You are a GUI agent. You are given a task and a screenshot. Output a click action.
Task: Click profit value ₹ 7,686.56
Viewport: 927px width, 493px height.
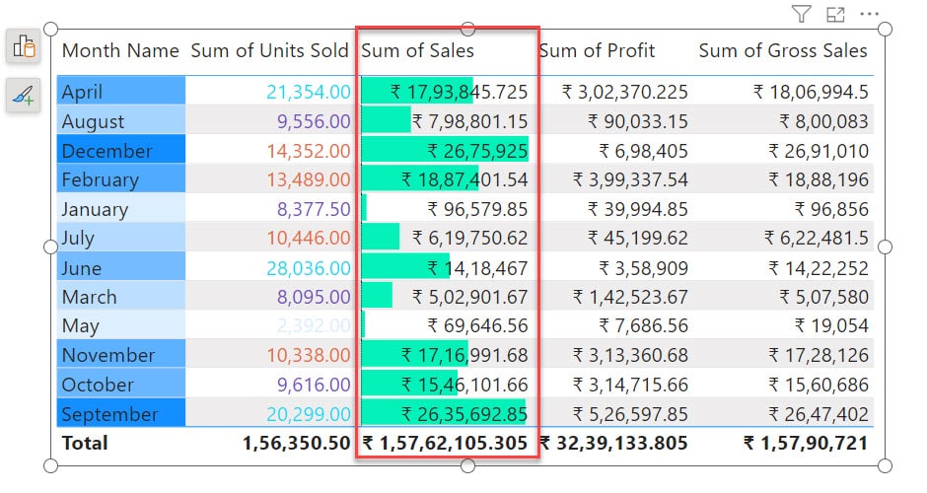click(x=643, y=325)
